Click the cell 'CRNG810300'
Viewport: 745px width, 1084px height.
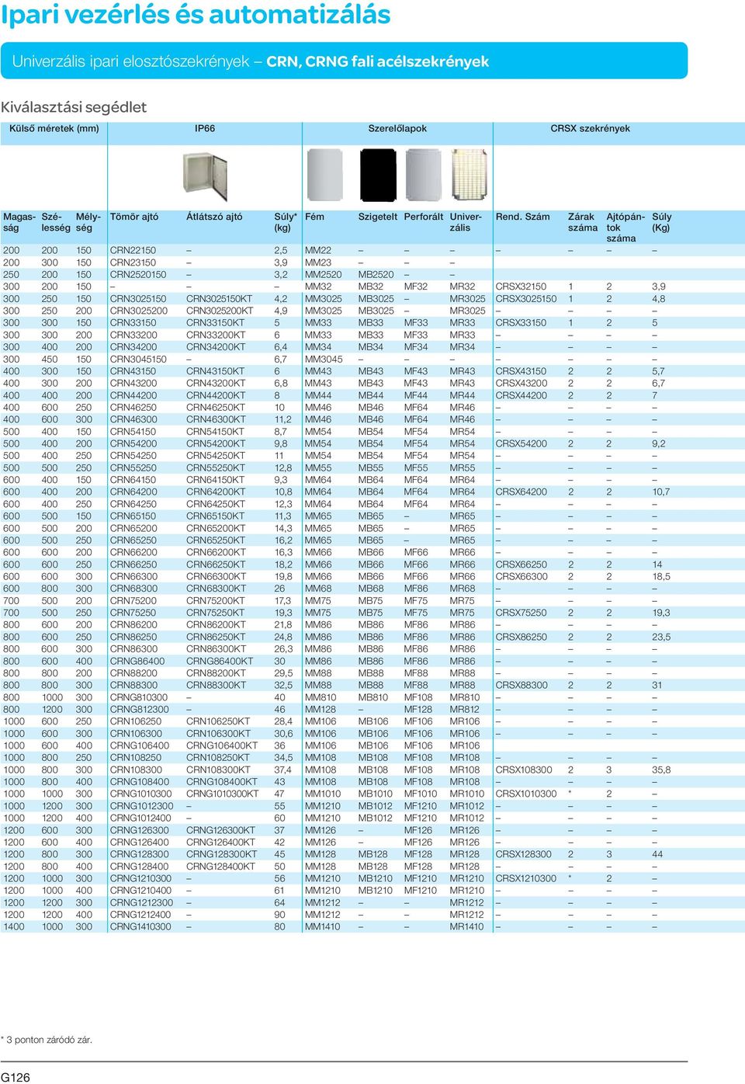point(139,697)
